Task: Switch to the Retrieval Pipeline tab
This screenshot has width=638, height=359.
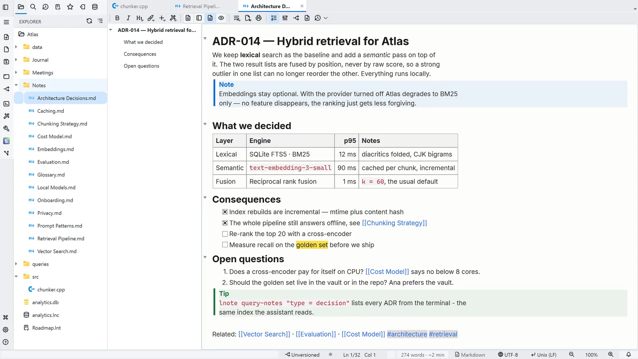Action: 197,6
